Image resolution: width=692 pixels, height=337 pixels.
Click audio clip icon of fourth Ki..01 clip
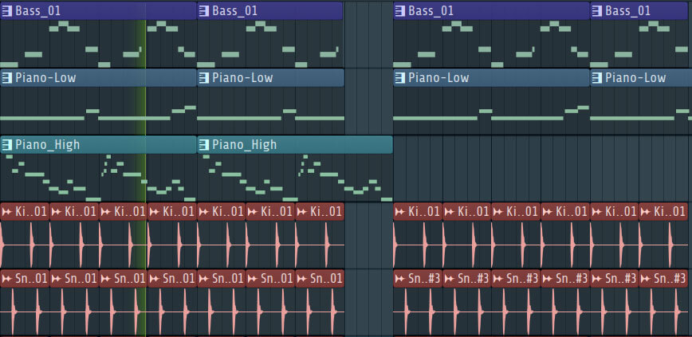pos(155,212)
